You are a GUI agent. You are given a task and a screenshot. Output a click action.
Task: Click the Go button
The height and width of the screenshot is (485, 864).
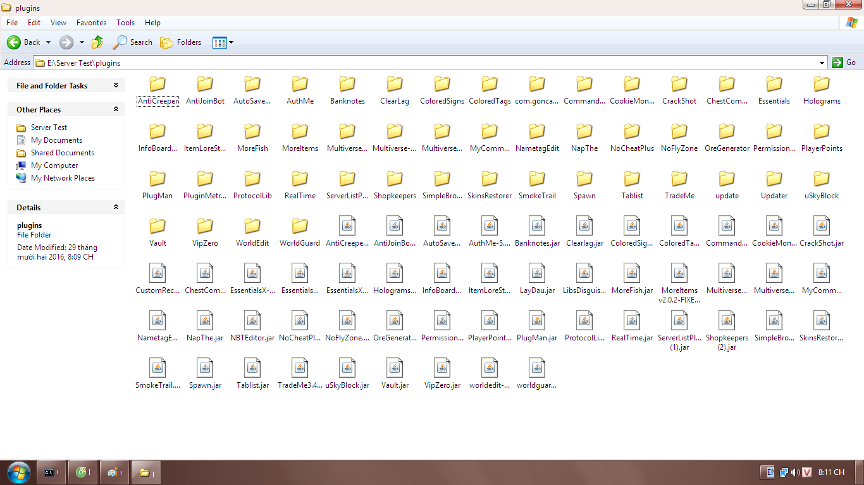click(x=844, y=63)
